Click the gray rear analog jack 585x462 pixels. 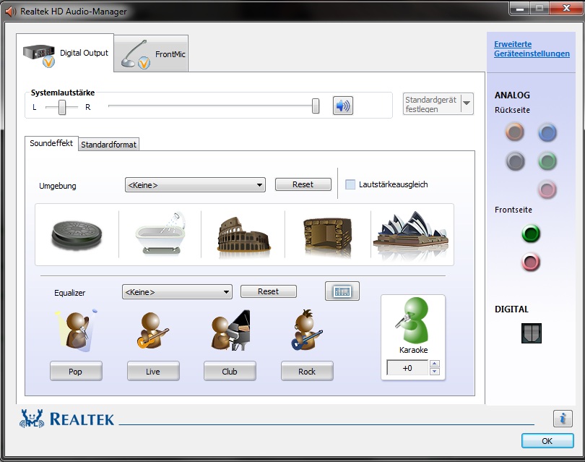pos(515,161)
